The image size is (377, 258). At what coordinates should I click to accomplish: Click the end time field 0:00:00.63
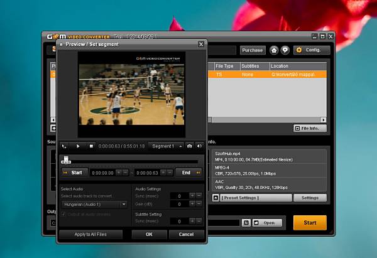coord(147,173)
